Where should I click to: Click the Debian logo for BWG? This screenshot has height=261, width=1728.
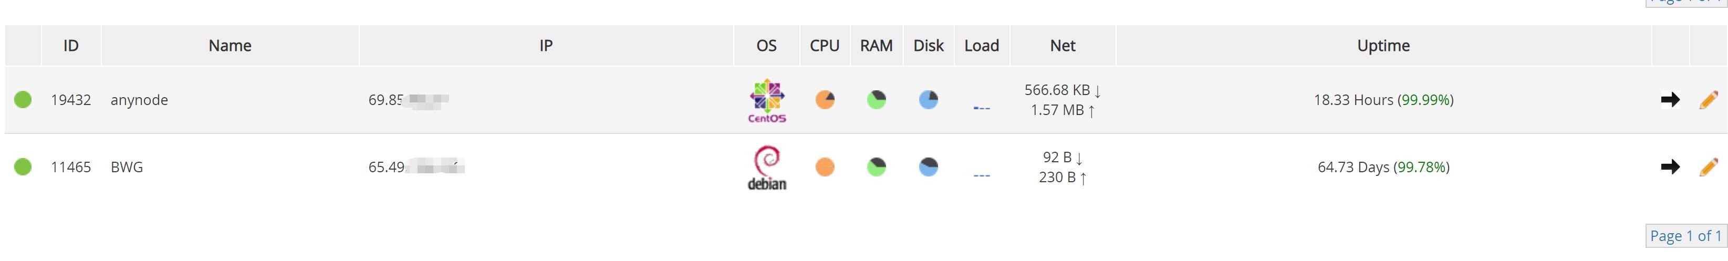(767, 167)
